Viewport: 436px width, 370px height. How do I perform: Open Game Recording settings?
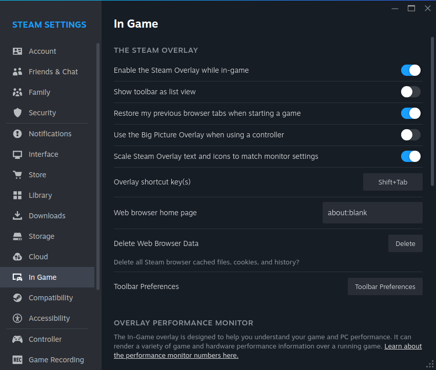(x=47, y=360)
